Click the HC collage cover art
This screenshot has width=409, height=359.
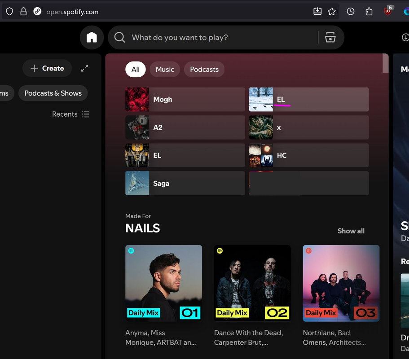pos(261,155)
